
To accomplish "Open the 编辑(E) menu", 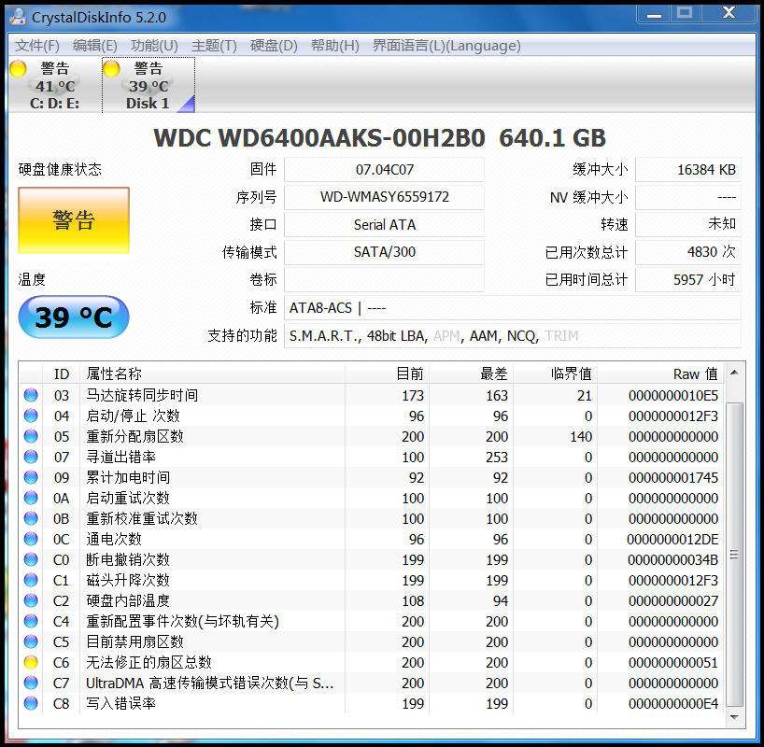I will (x=95, y=46).
